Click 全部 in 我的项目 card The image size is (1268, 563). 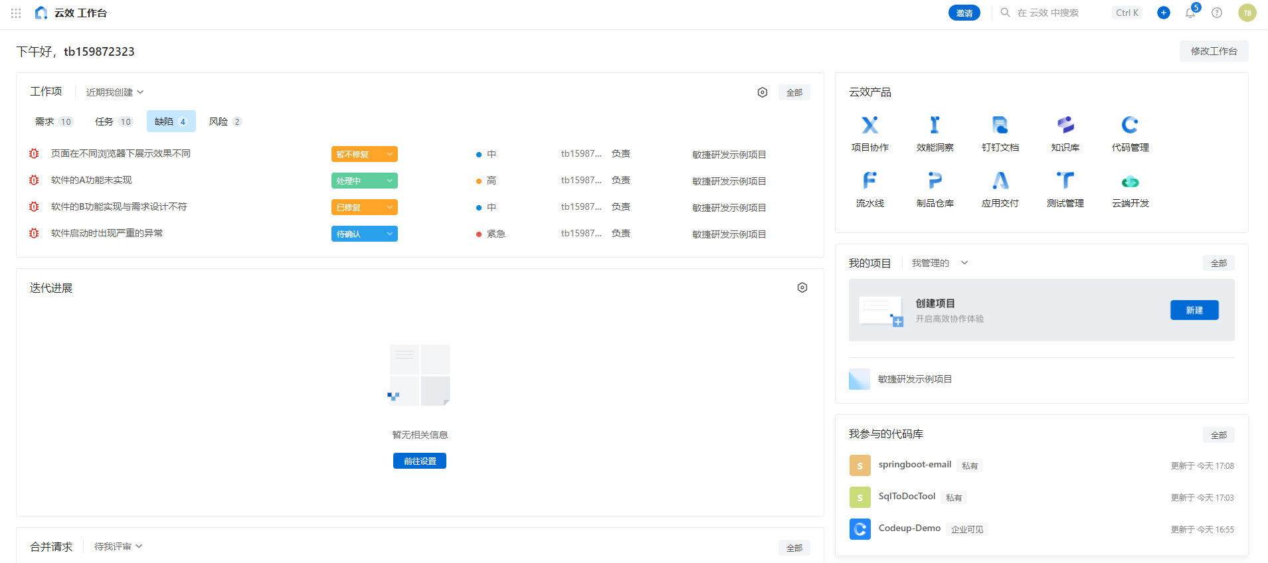pyautogui.click(x=1218, y=263)
